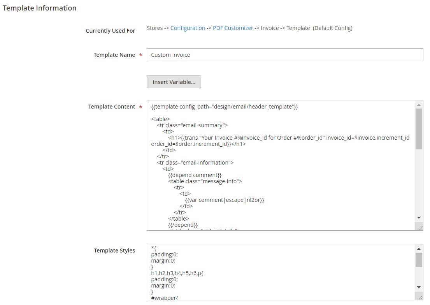Viewport: 430px width, 305px height.
Task: Click the Template Content scrollbar thumb
Action: [419, 128]
